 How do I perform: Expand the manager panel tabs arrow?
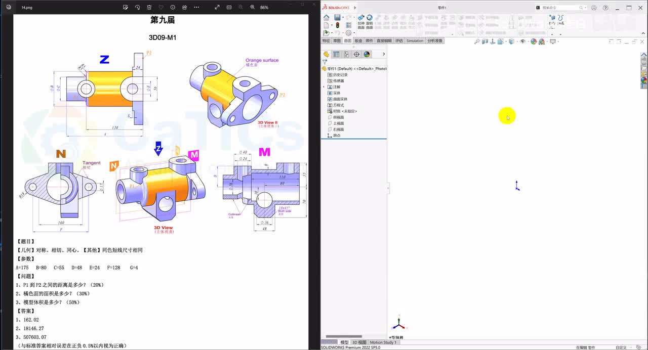click(x=384, y=54)
